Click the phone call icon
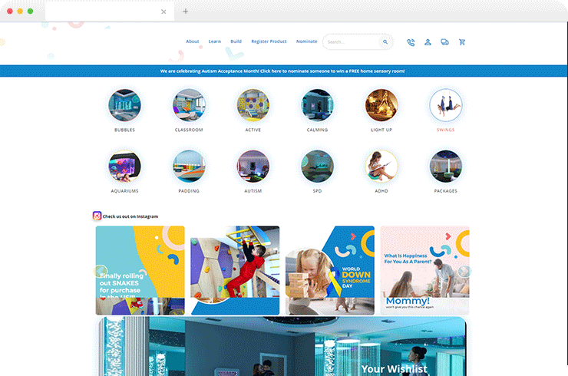The image size is (568, 376). [411, 42]
